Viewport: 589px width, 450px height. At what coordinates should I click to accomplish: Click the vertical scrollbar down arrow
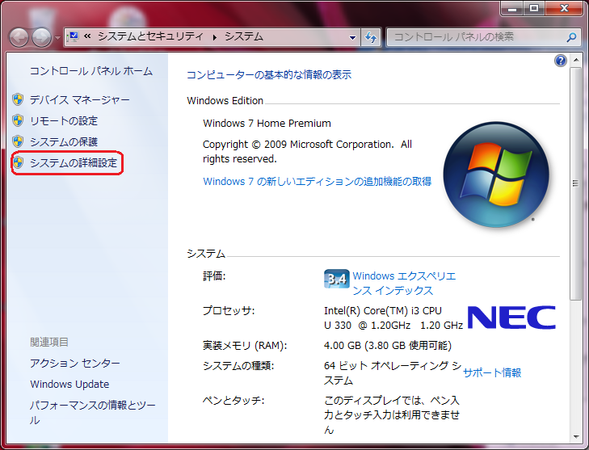[x=576, y=437]
